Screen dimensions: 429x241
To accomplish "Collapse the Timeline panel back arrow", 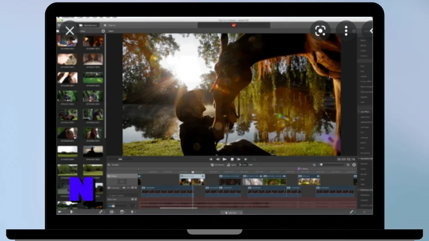I will [109, 165].
